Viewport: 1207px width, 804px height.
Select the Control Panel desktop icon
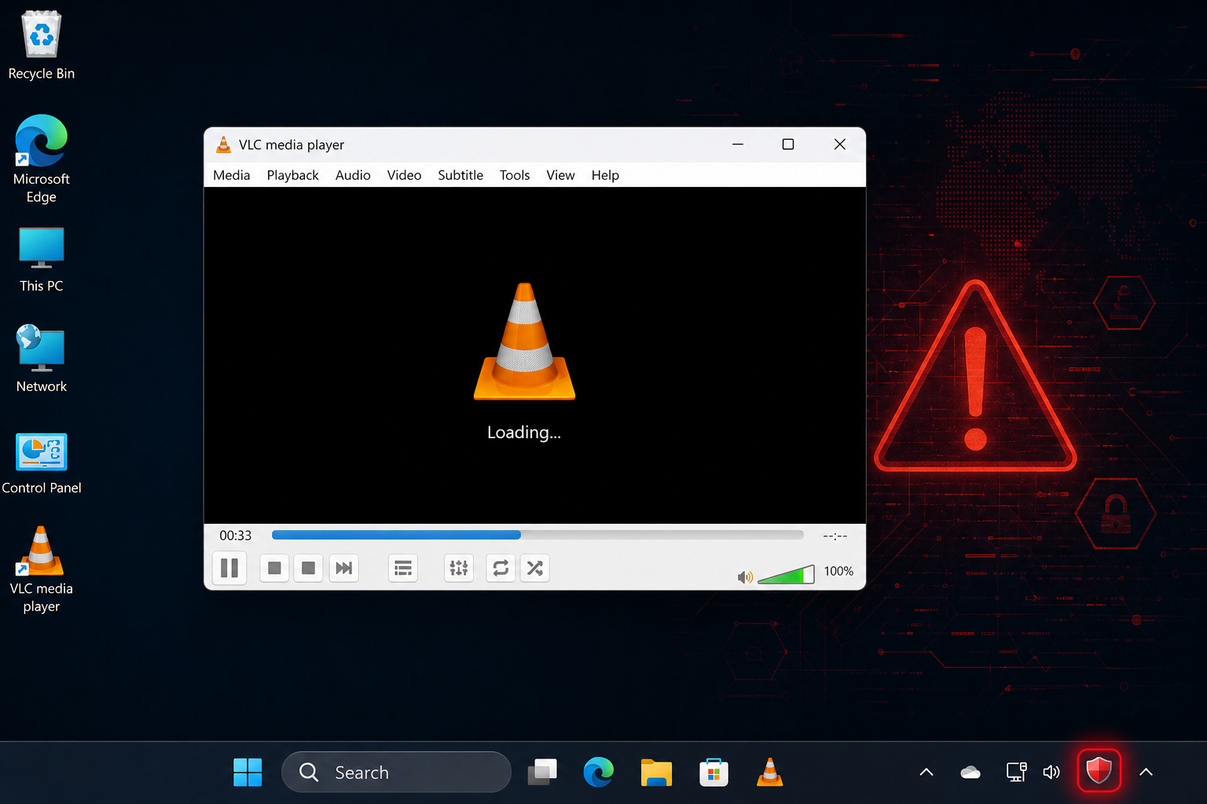click(x=42, y=464)
